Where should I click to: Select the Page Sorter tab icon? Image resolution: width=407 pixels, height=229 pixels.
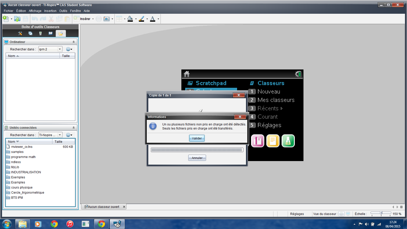coord(30,33)
